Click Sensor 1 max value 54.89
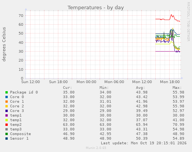 point(178,139)
